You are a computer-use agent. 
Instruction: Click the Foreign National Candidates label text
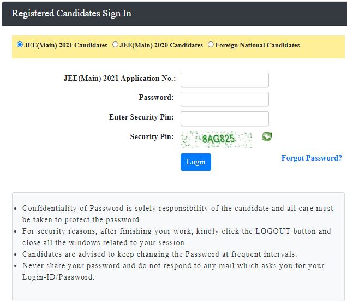tap(258, 45)
